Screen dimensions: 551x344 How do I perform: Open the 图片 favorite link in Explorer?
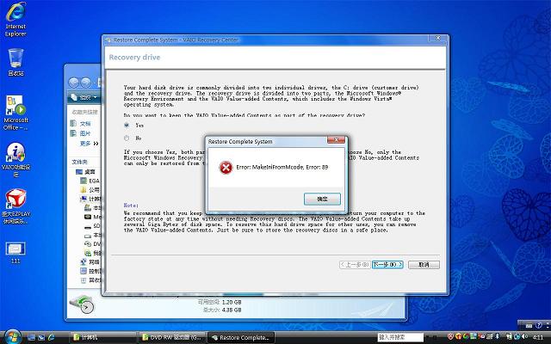tap(81, 133)
